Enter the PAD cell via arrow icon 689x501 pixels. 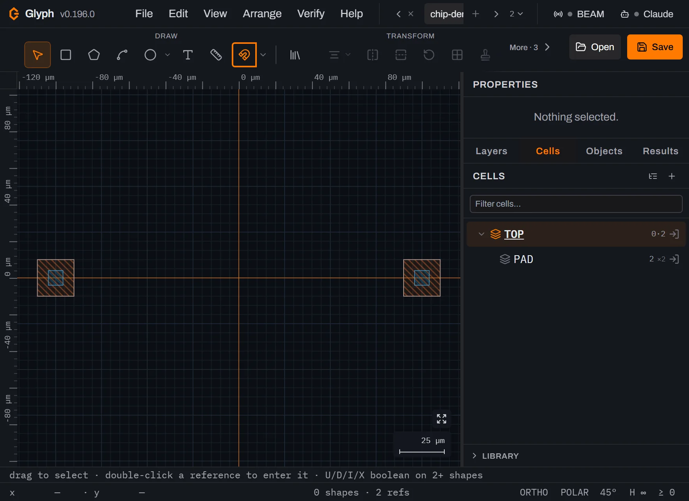point(675,259)
